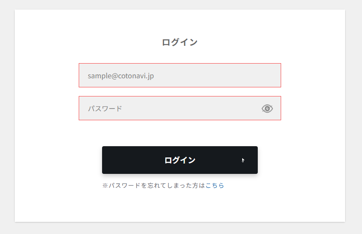Show the password characters
This screenshot has width=362, height=234.
point(267,109)
